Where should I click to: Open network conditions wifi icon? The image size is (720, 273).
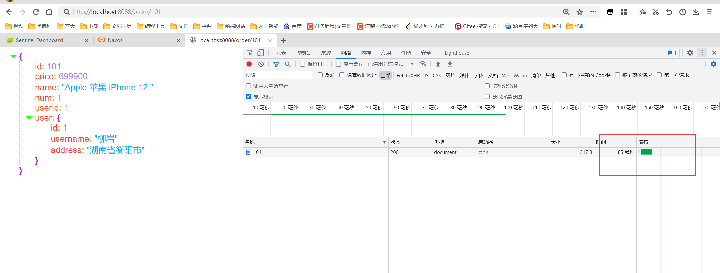pos(423,64)
